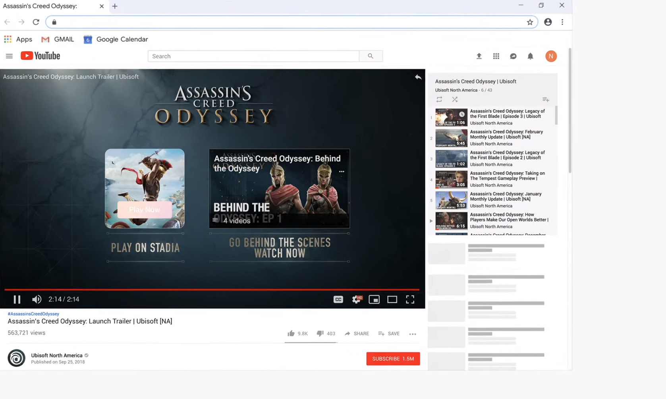666x399 pixels.
Task: Open the YouTube hamburger guide menu
Action: click(9, 56)
